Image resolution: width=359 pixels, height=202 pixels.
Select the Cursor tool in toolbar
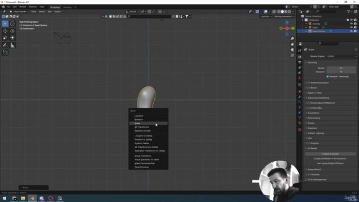click(12, 24)
